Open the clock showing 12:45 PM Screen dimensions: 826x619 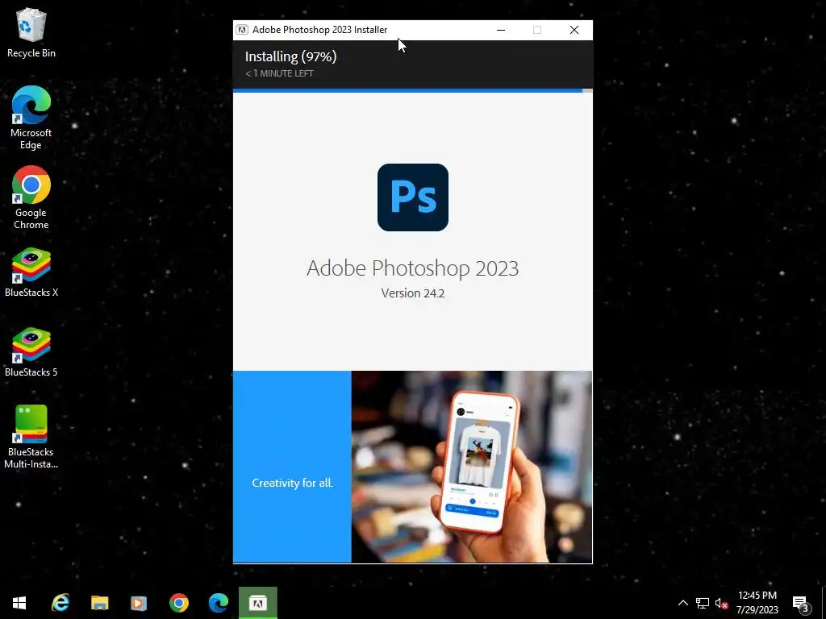(x=757, y=603)
